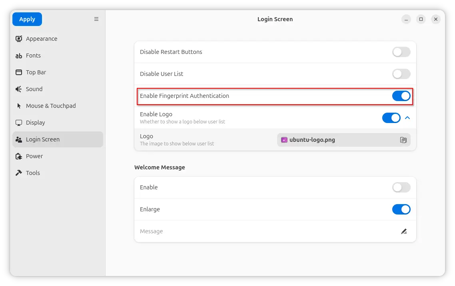Click the Display monitor icon
The image size is (455, 286).
(x=19, y=123)
